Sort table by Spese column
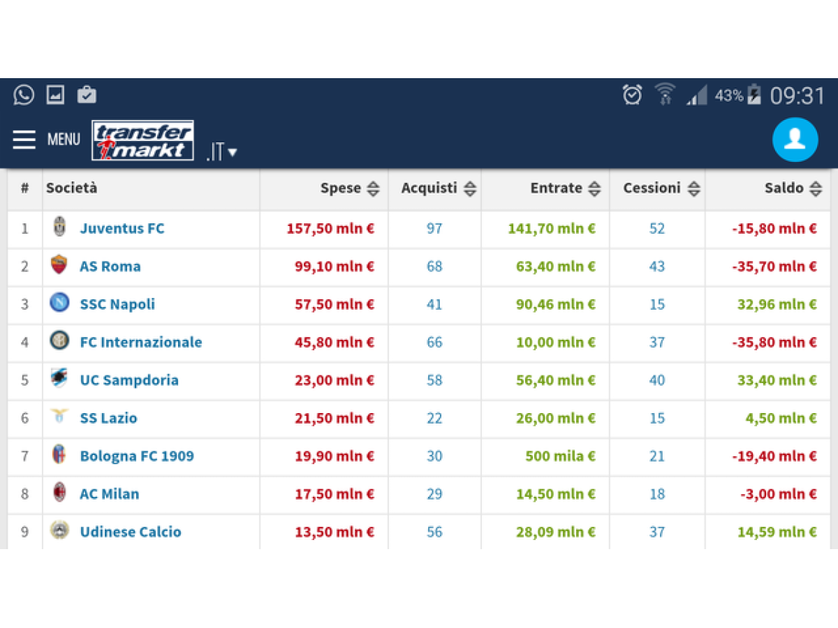 click(374, 188)
